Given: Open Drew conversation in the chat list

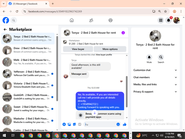Looking at the screenshot, I should [28, 50].
